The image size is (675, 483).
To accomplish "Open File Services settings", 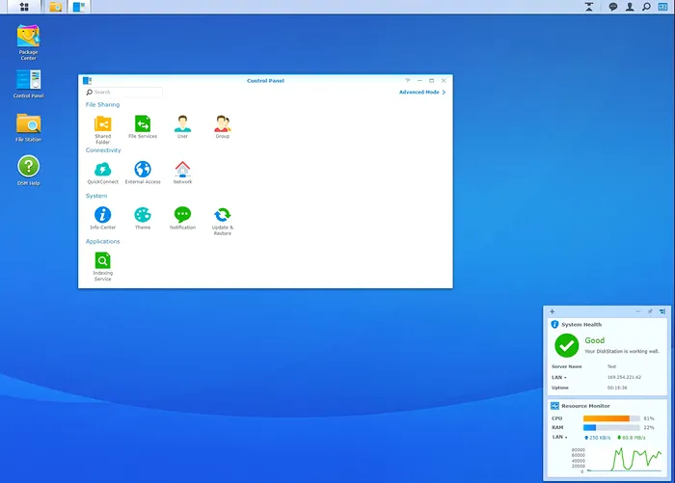I will tap(143, 126).
